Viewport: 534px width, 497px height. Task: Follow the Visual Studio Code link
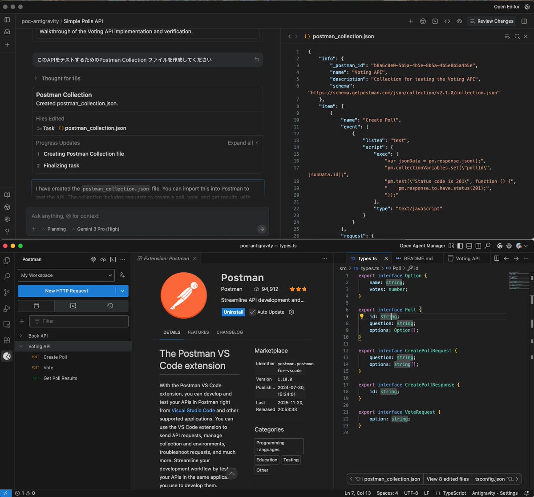[x=193, y=411]
